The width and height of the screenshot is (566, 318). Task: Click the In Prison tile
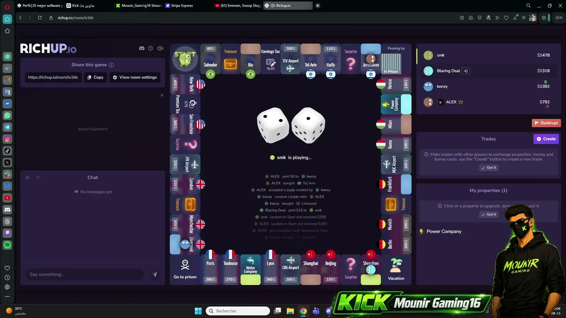point(391,63)
